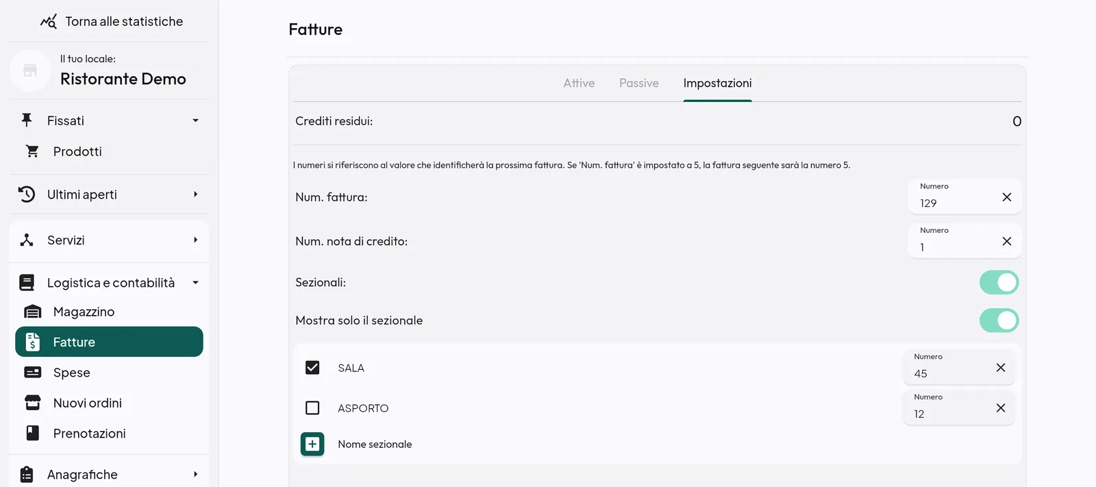This screenshot has width=1096, height=487.
Task: Disable the Sezionali switch
Action: click(x=999, y=282)
